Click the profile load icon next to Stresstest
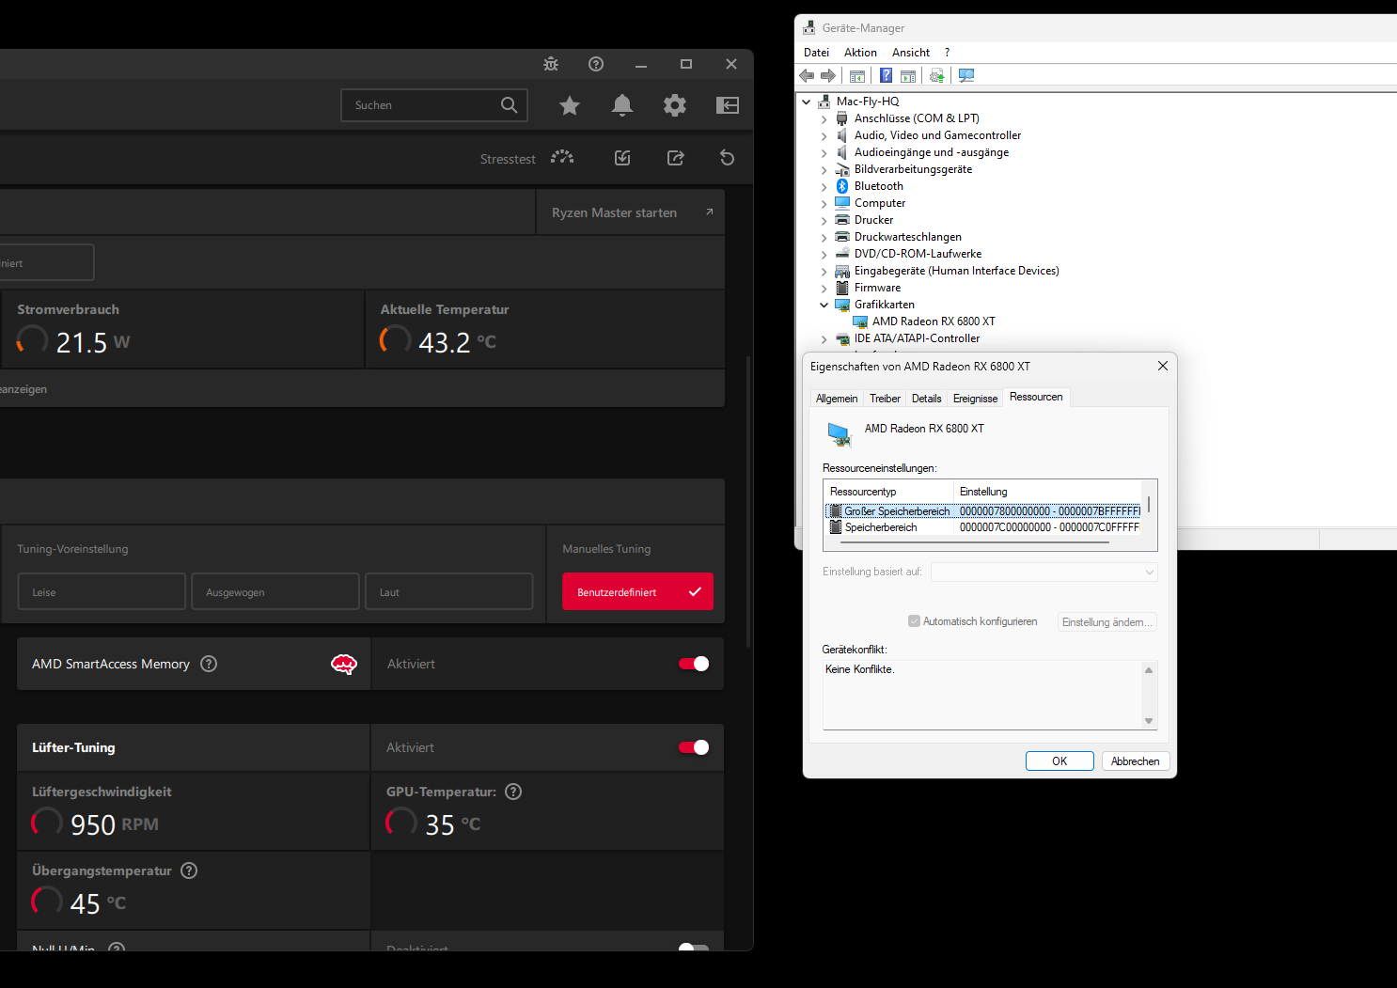The image size is (1397, 988). tap(622, 158)
